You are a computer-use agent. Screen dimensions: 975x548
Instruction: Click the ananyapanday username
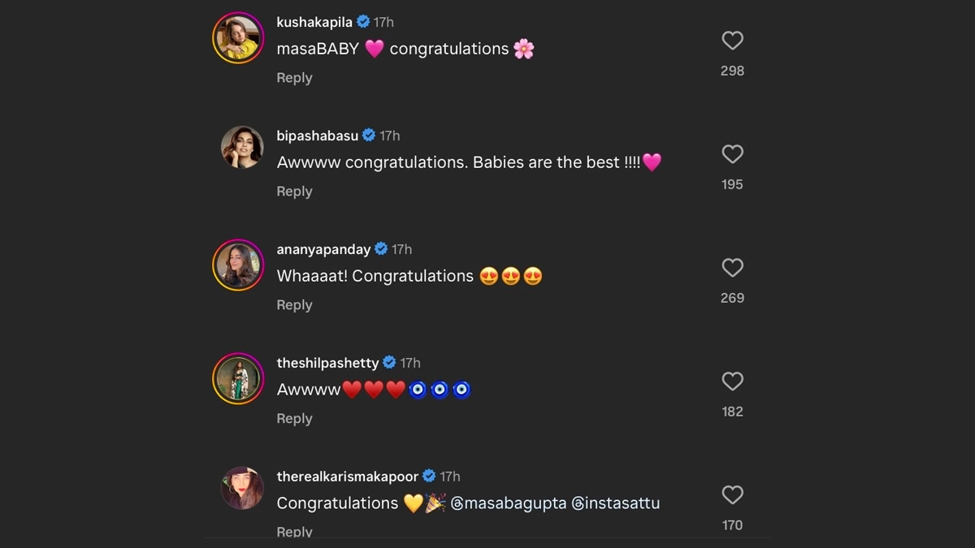(323, 250)
